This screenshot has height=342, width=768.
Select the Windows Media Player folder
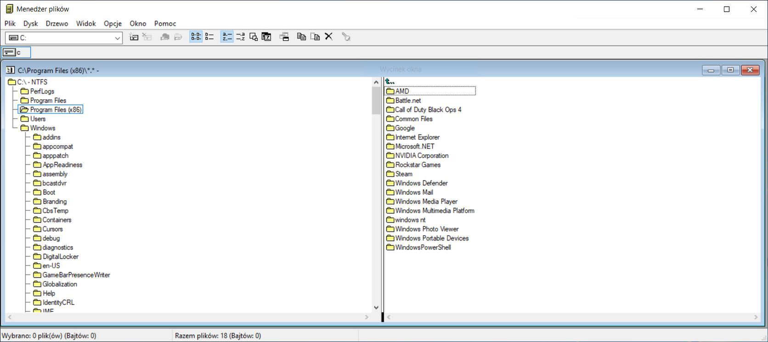422,202
